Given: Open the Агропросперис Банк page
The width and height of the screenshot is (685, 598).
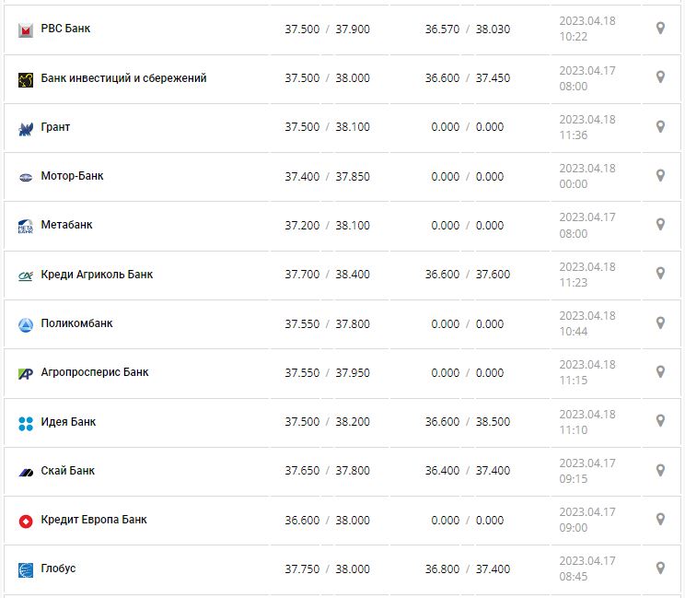Looking at the screenshot, I should click(x=95, y=372).
